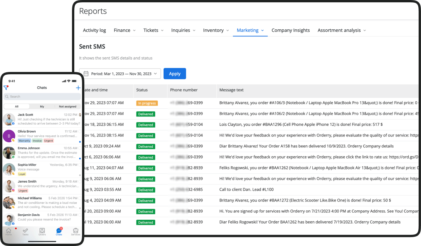Open the Orders icon in bottom bar
This screenshot has height=246, width=421.
coord(42,231)
